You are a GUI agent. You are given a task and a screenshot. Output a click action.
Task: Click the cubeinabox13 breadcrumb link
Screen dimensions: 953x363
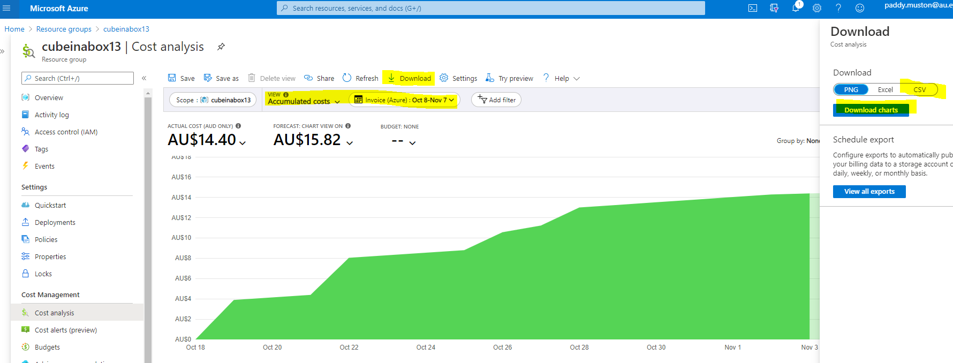(126, 29)
